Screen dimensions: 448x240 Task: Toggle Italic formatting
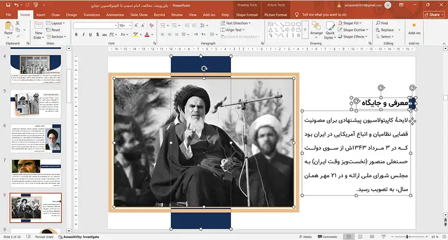tap(84, 34)
